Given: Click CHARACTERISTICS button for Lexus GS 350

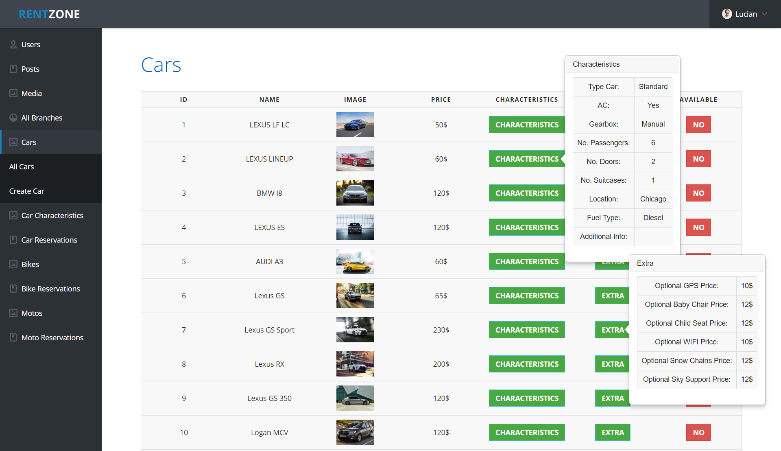Looking at the screenshot, I should tap(526, 398).
